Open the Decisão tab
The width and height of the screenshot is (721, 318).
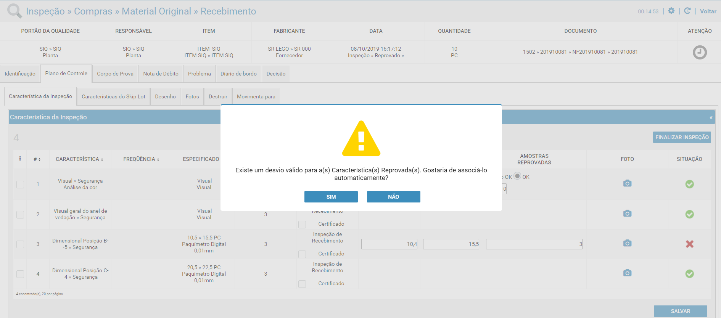click(x=276, y=74)
